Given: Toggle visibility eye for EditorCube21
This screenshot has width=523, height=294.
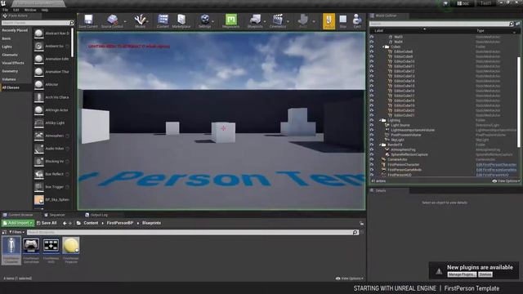Looking at the screenshot, I should click(372, 115).
